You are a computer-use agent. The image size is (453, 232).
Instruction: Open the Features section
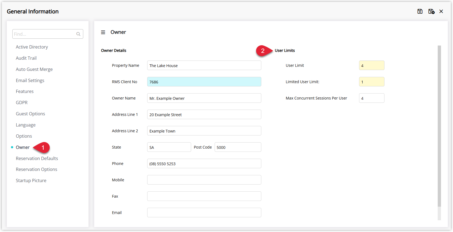[25, 91]
